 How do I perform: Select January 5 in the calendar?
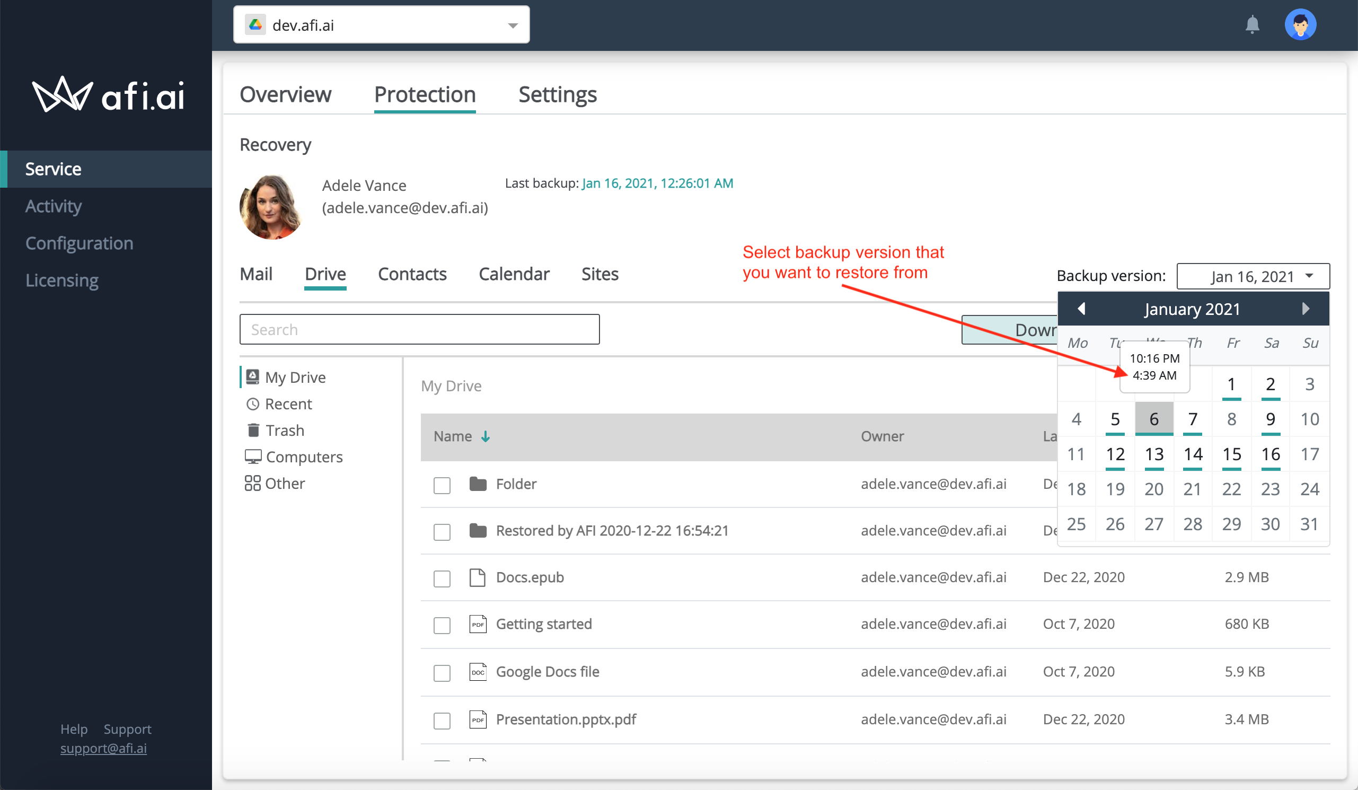pos(1115,419)
